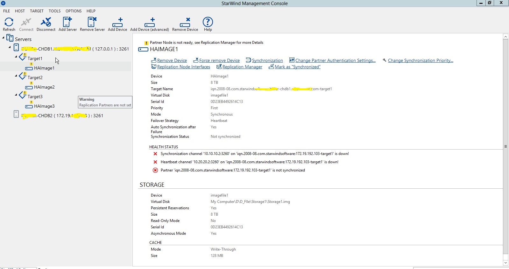Click the Synchronization channel is down message

click(x=255, y=154)
